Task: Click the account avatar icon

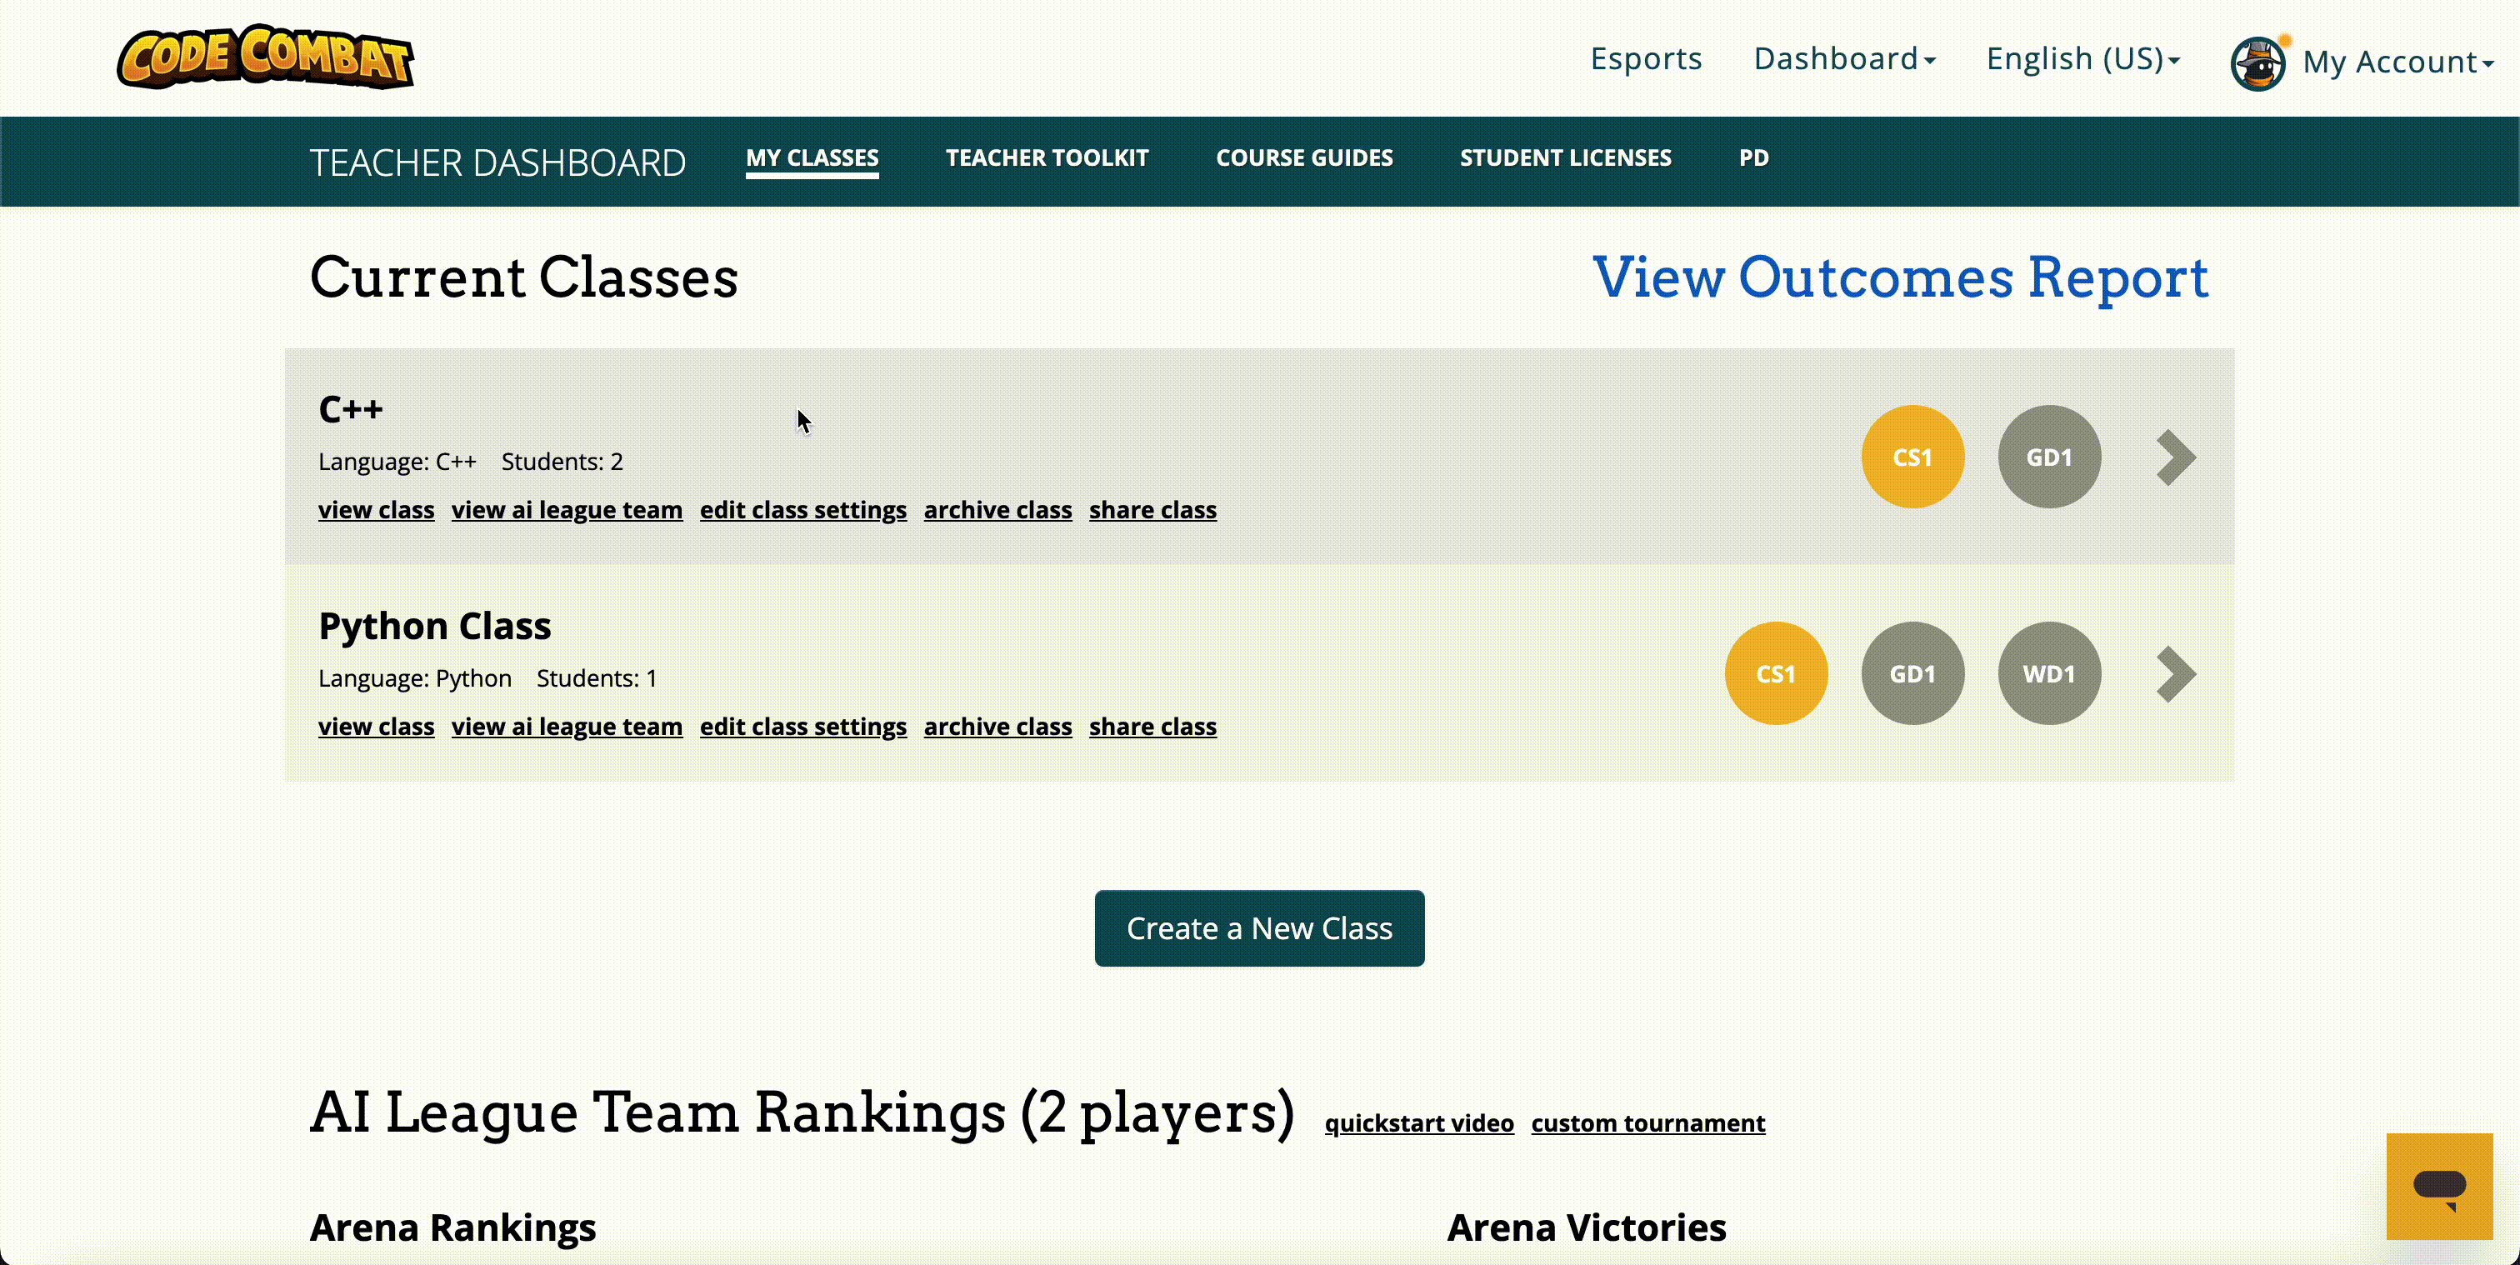Action: point(2257,63)
